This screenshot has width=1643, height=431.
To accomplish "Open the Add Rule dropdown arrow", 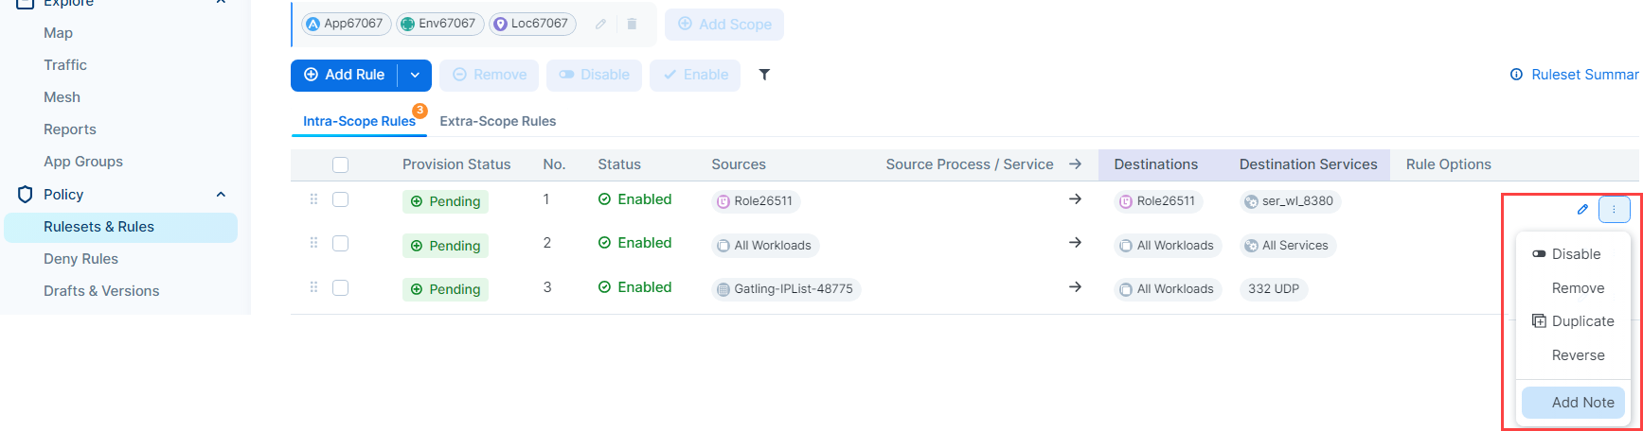I will [415, 75].
